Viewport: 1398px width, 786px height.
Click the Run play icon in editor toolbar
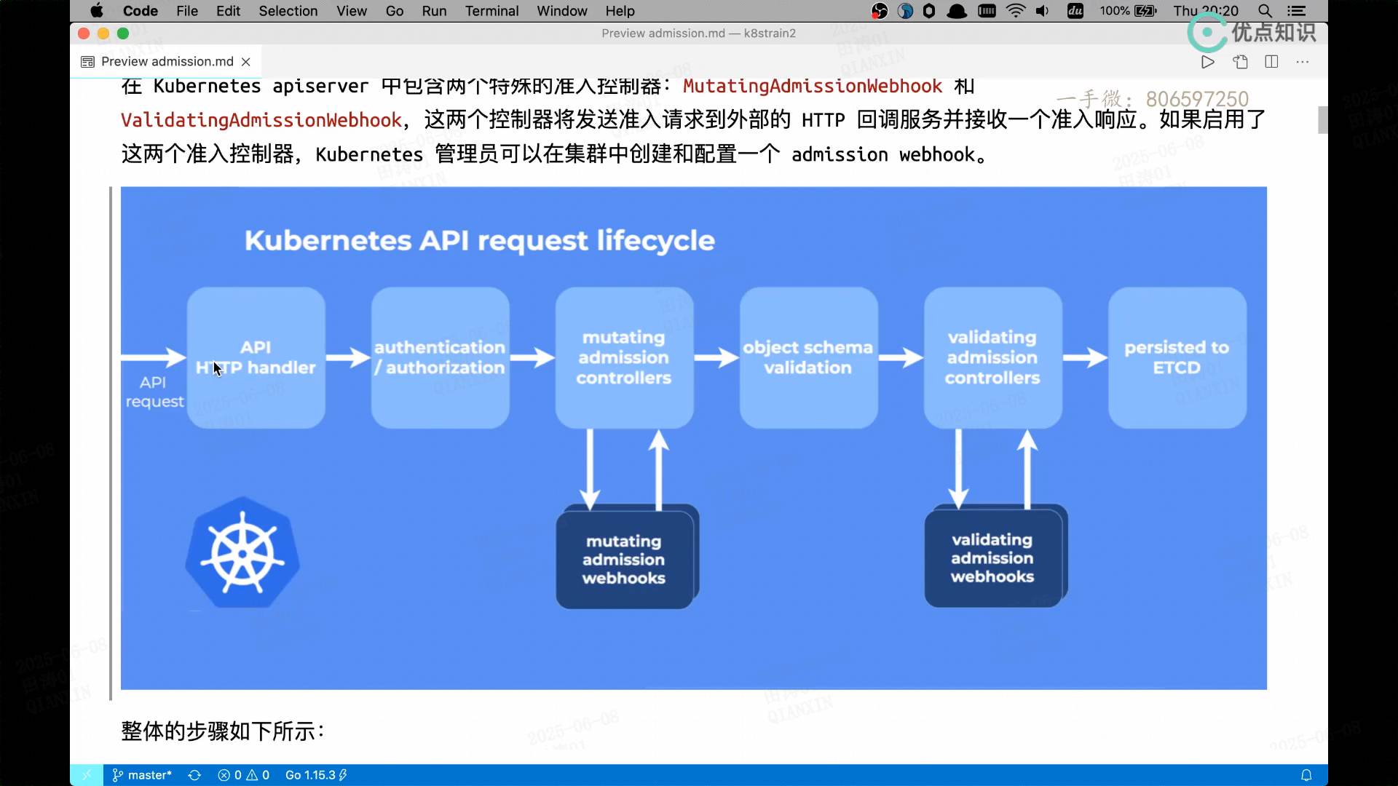tap(1207, 62)
